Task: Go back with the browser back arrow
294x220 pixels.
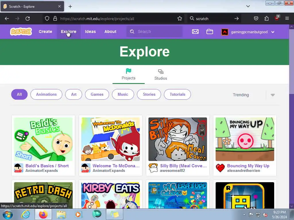Action: [7, 19]
